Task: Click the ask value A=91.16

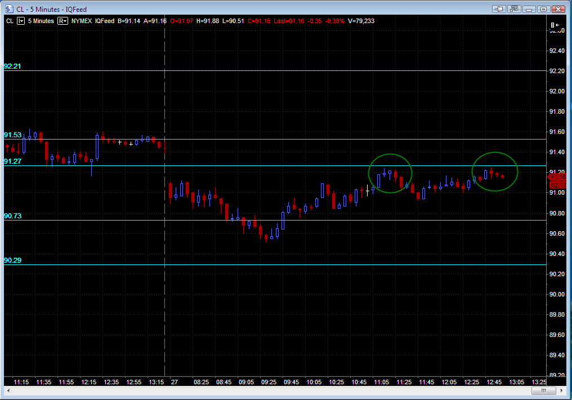Action: tap(155, 21)
